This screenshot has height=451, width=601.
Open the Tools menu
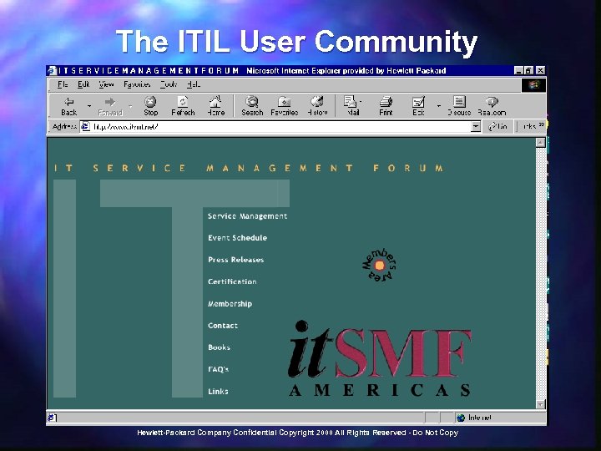(x=169, y=84)
